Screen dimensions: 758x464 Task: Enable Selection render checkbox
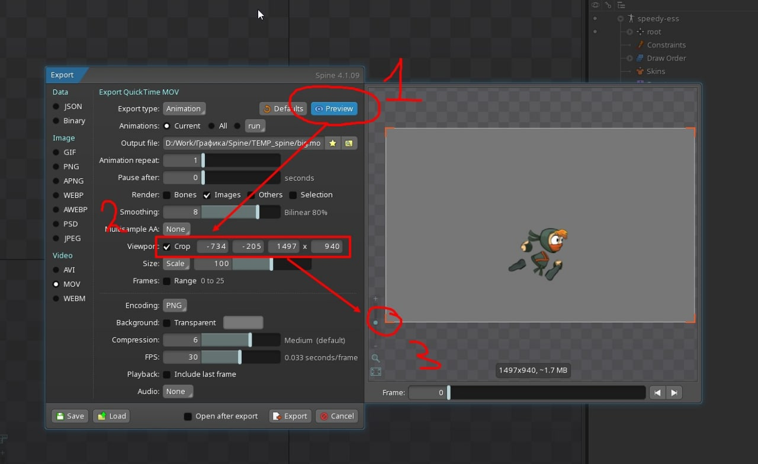293,195
